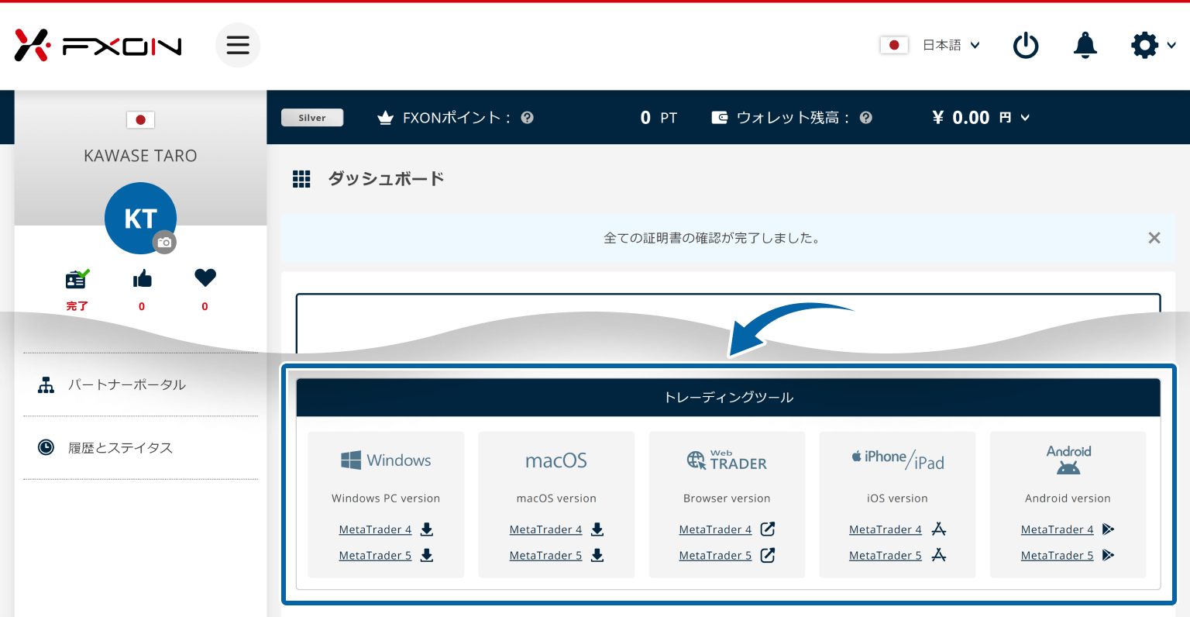
Task: Click the ¥ 0.00 wallet balance
Action: coord(961,118)
